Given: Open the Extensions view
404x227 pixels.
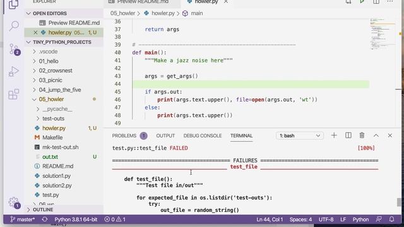Looking at the screenshot, I should click(14, 94).
